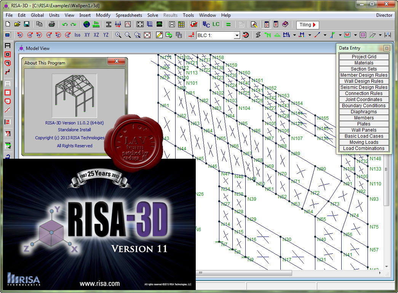Redo the last undone action
398x293 pixels.
click(x=74, y=24)
